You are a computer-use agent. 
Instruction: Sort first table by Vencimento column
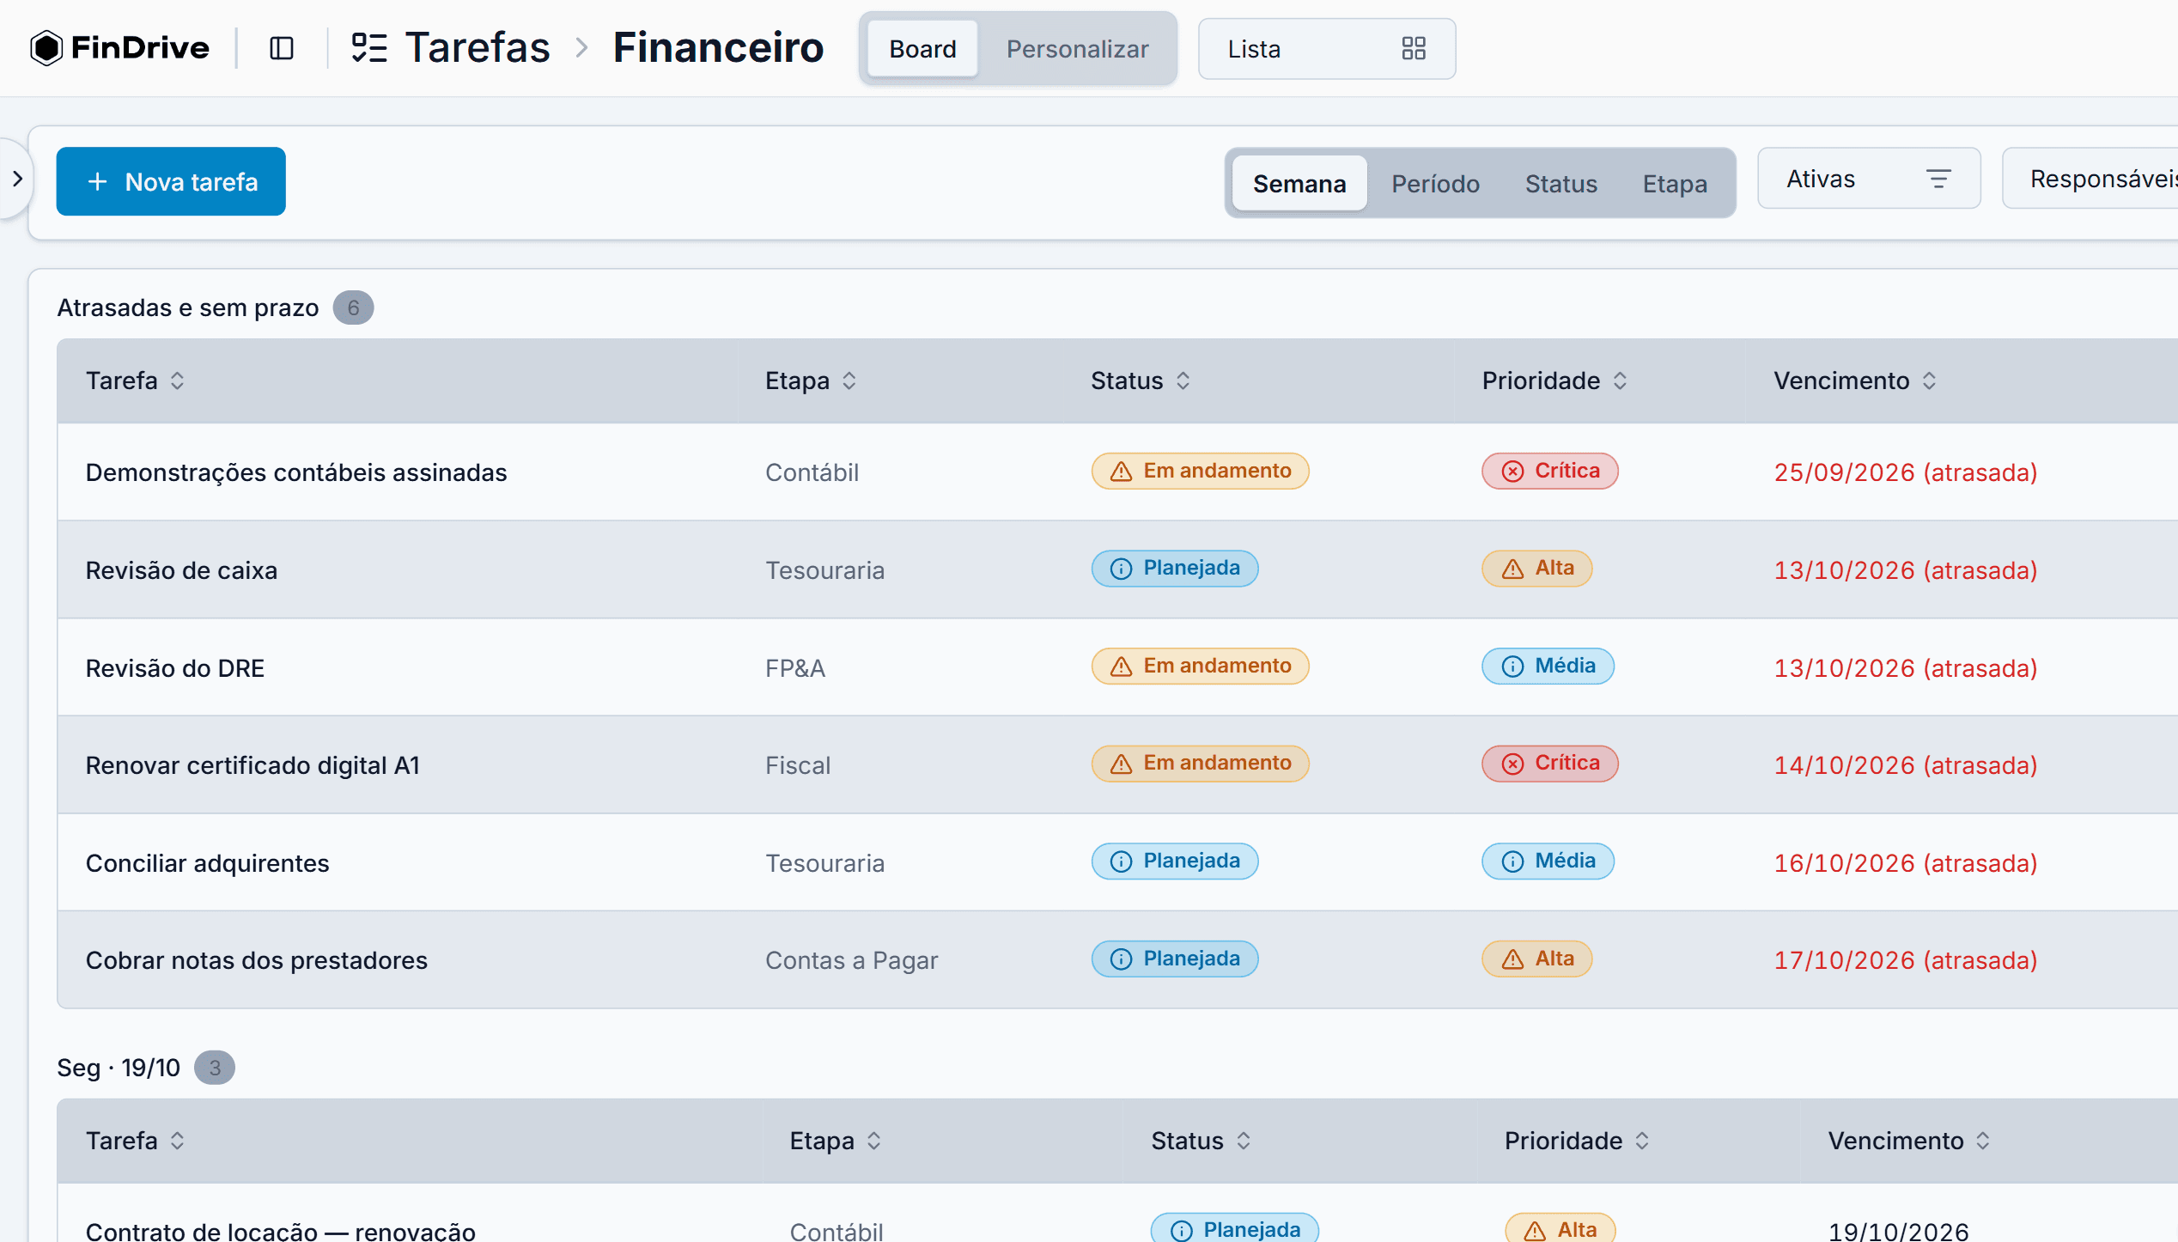(x=1855, y=381)
